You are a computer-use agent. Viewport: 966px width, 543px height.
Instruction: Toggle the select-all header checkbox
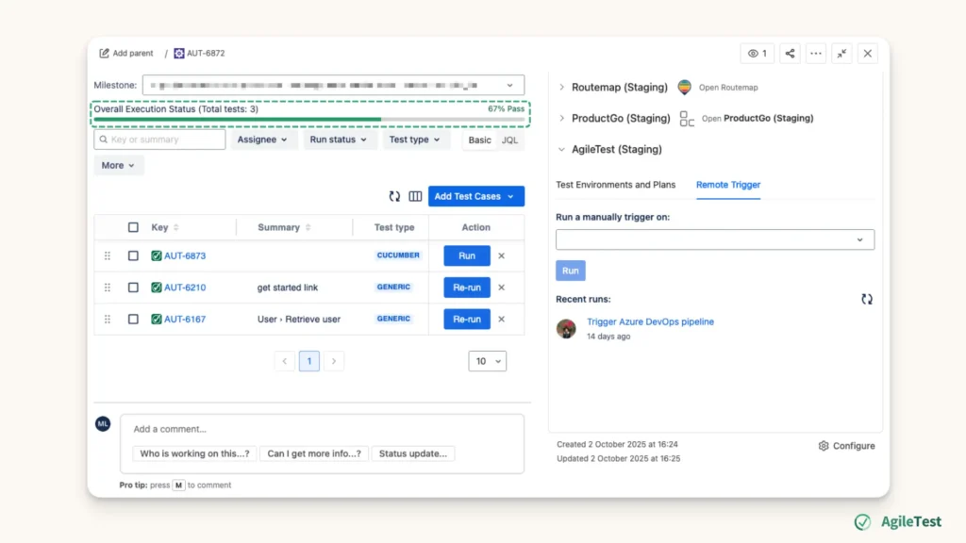(133, 227)
